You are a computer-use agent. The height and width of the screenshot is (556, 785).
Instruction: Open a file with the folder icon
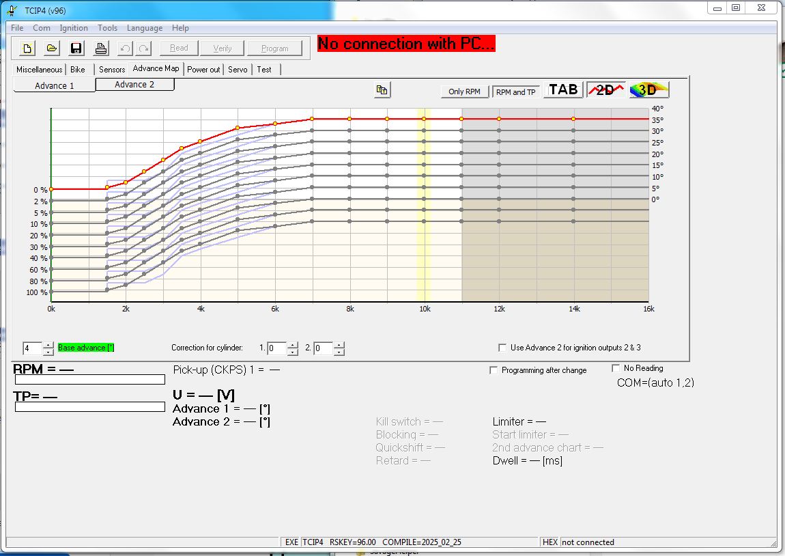(x=51, y=48)
